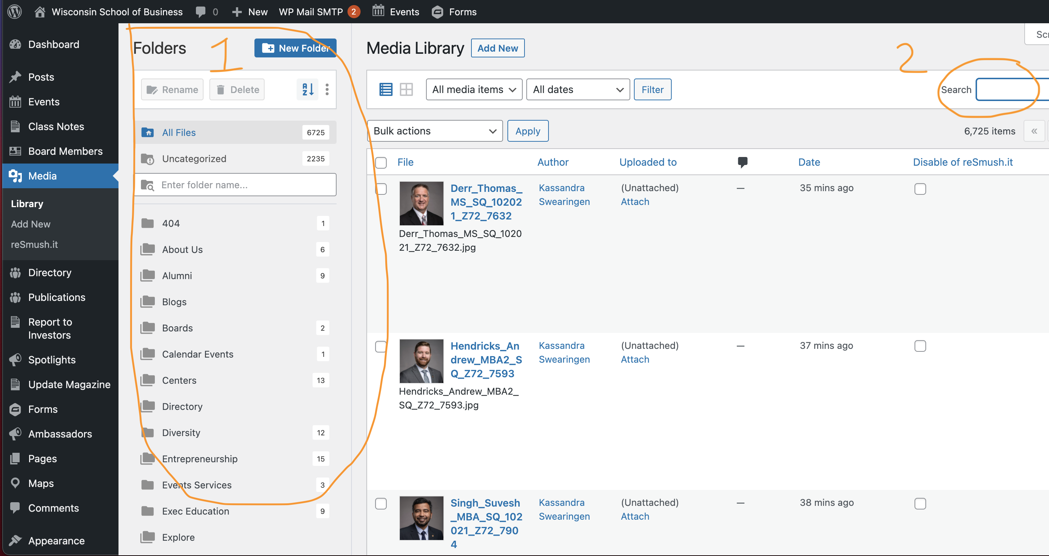Toggle the select-all files checkbox
1049x556 pixels.
coord(381,162)
